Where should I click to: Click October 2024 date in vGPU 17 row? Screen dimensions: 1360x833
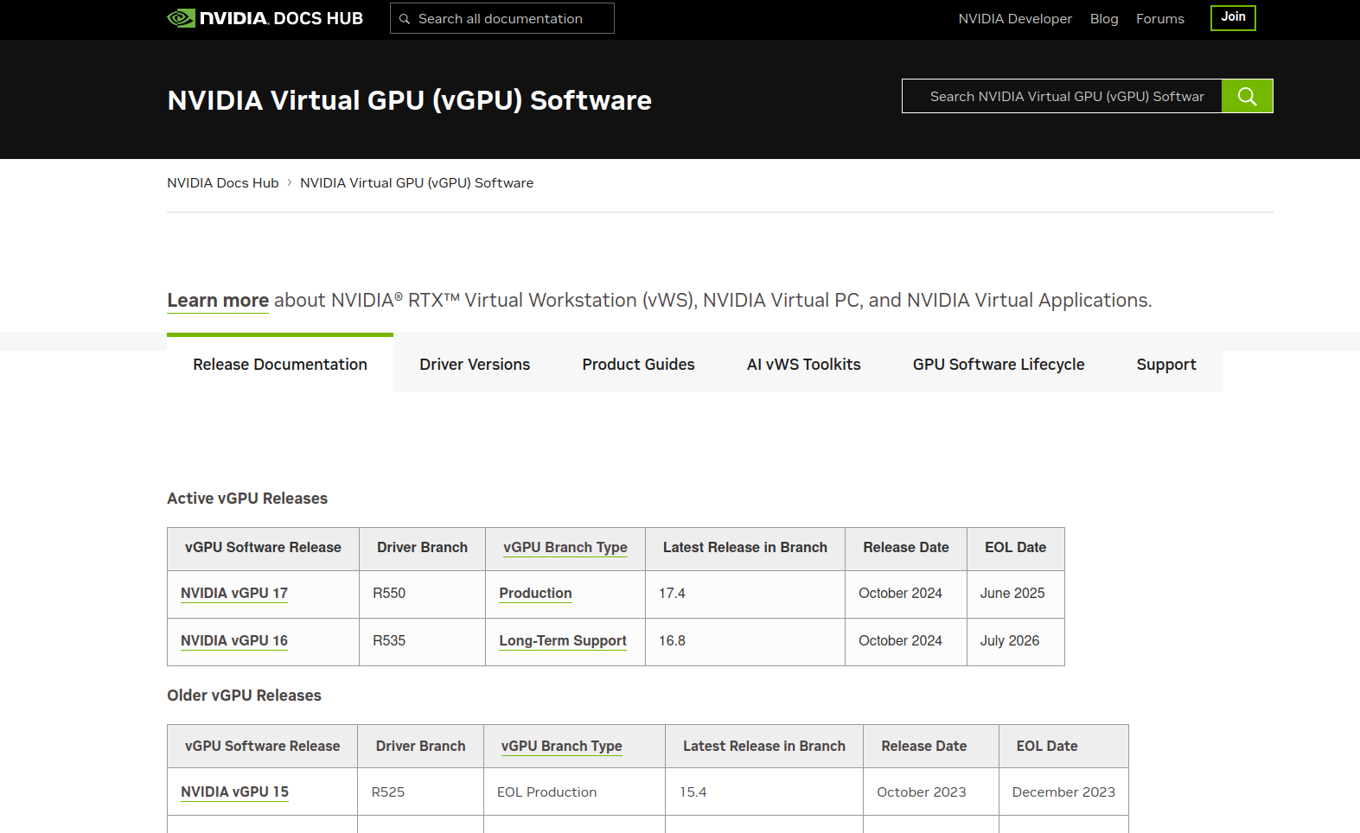(905, 594)
